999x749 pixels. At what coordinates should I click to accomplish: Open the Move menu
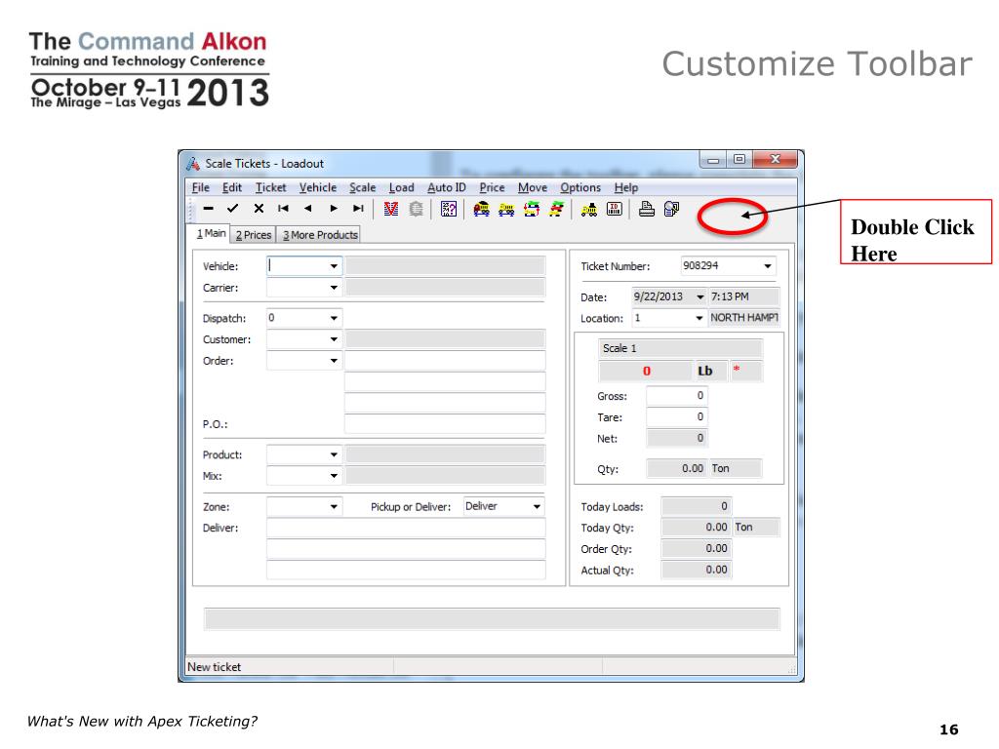(x=533, y=187)
